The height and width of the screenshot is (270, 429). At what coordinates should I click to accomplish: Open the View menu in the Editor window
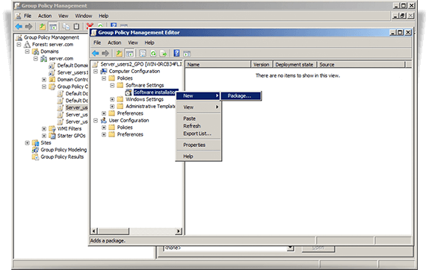(133, 43)
